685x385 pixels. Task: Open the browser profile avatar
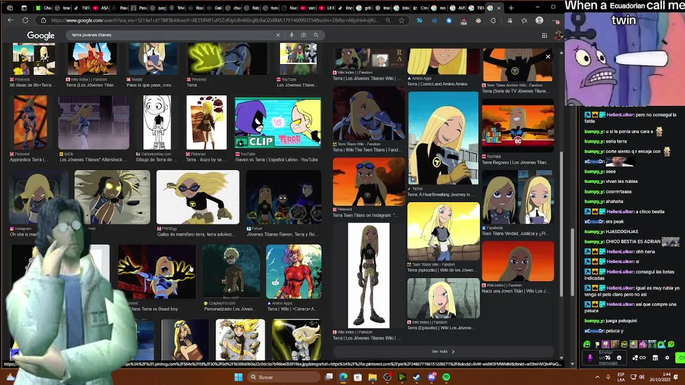(539, 20)
